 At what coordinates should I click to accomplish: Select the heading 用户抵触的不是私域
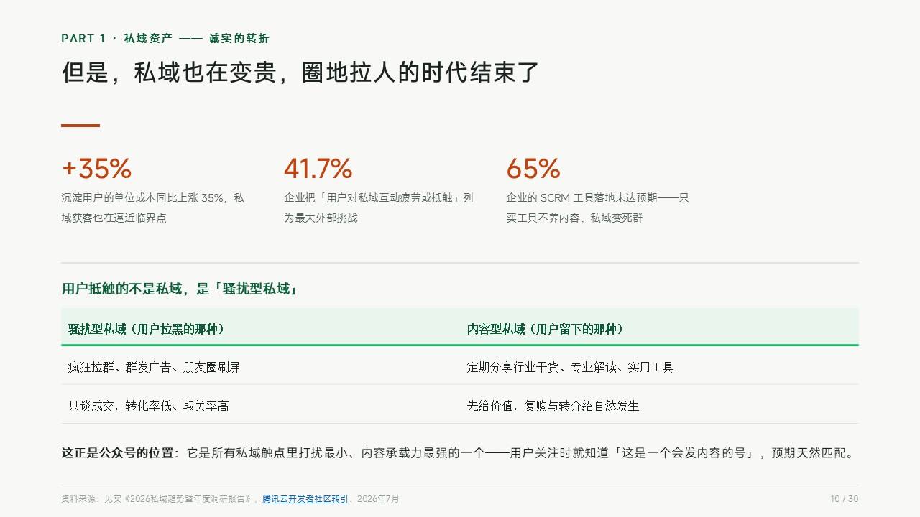[x=180, y=289]
